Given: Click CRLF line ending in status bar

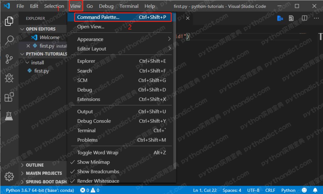Looking at the screenshot, I should [270, 190].
